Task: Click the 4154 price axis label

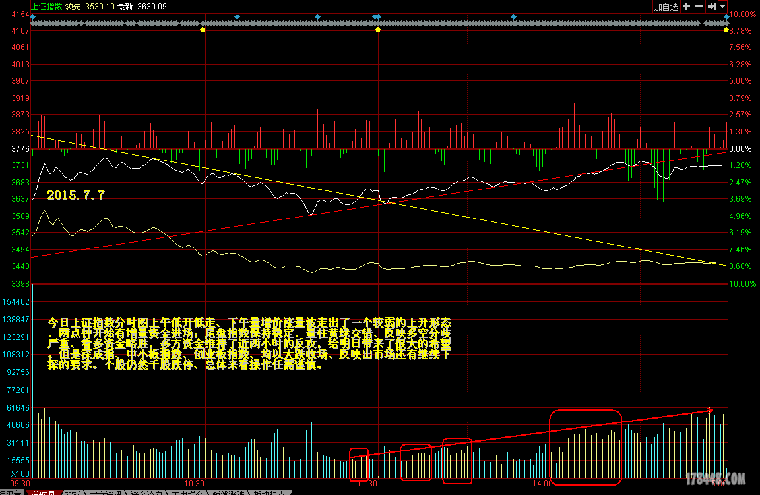Action: 20,15
